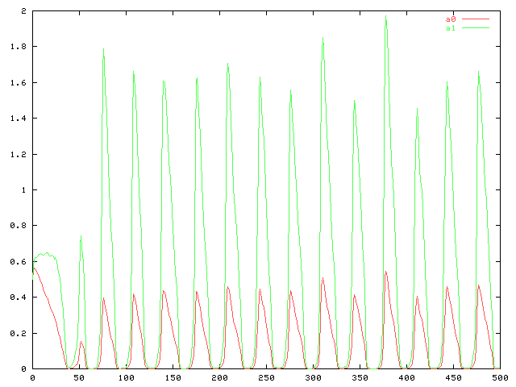Click the a1 legend label
Image resolution: width=516 pixels, height=387 pixels.
point(451,28)
